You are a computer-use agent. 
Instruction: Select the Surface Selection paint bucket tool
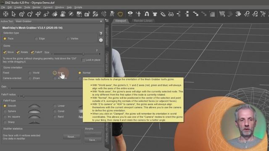pos(55,14)
